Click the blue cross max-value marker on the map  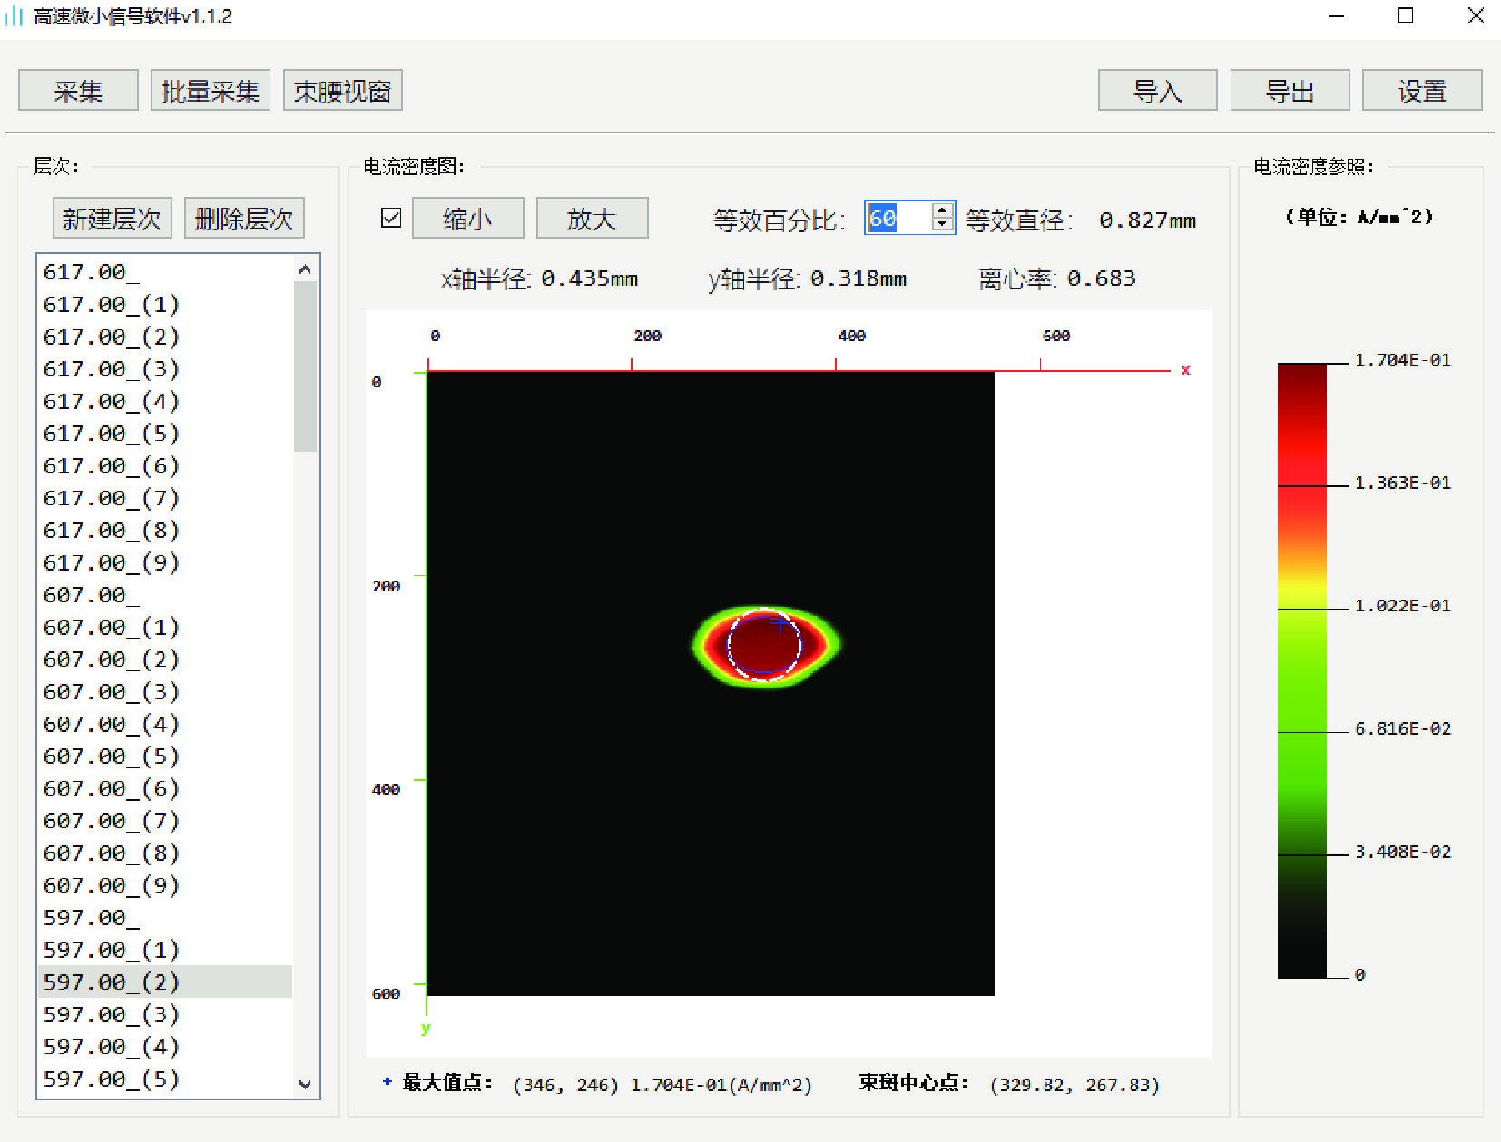[780, 623]
